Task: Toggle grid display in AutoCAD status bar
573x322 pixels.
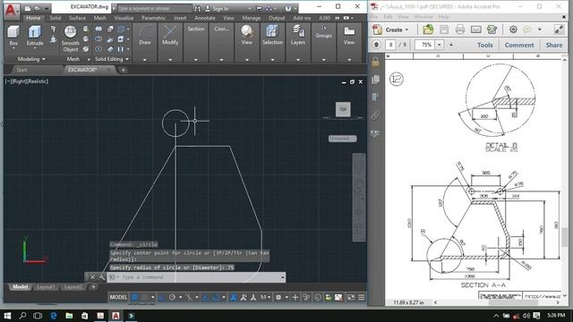Action: click(x=134, y=298)
